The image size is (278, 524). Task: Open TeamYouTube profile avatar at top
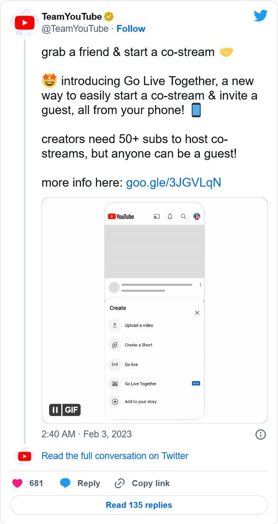pos(24,23)
